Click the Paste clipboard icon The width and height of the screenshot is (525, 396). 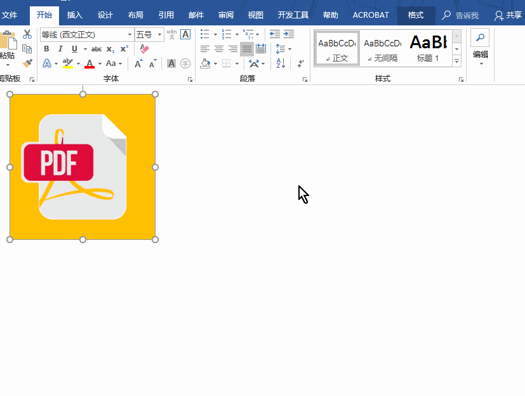tap(8, 40)
